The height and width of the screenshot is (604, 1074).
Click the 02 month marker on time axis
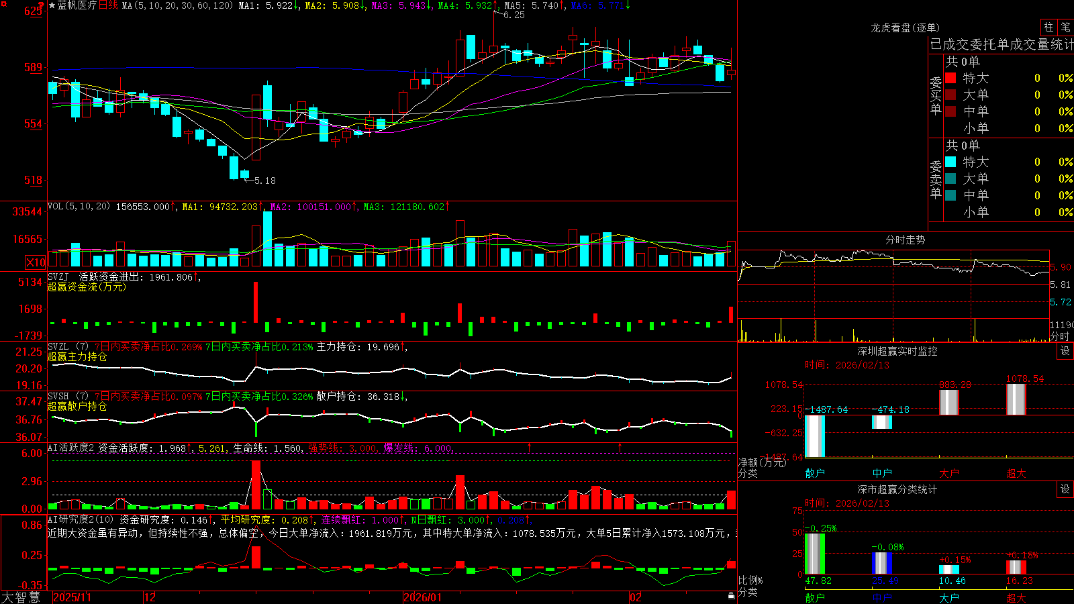point(636,597)
